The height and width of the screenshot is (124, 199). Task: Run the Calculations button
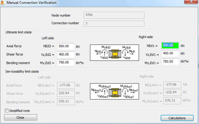[177, 118]
